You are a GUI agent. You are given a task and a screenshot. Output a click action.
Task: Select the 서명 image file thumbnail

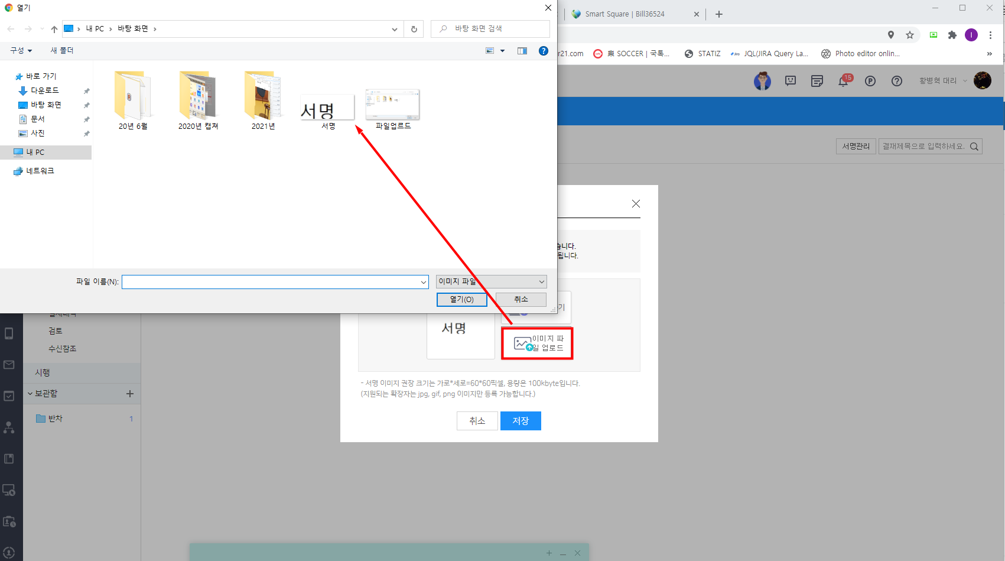pos(327,111)
